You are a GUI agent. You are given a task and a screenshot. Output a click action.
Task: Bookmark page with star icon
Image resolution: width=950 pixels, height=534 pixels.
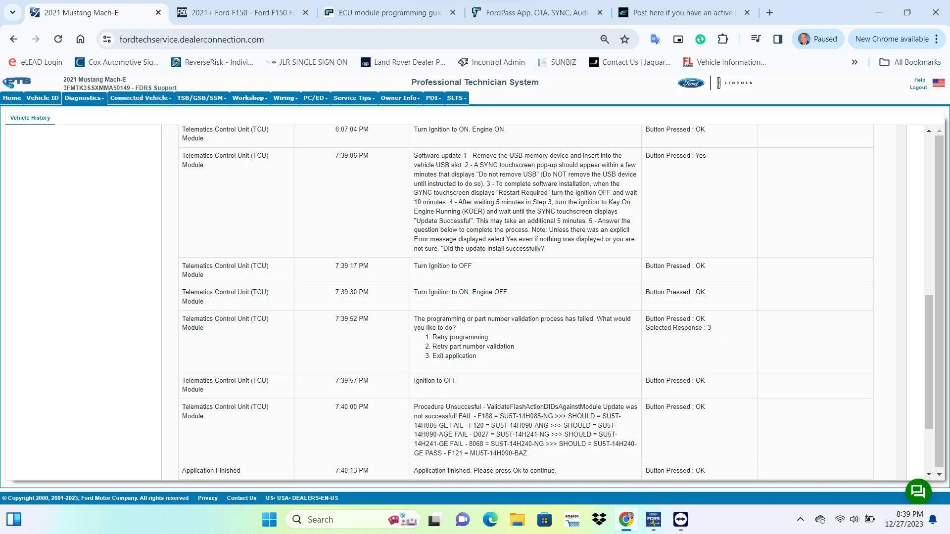coord(625,39)
